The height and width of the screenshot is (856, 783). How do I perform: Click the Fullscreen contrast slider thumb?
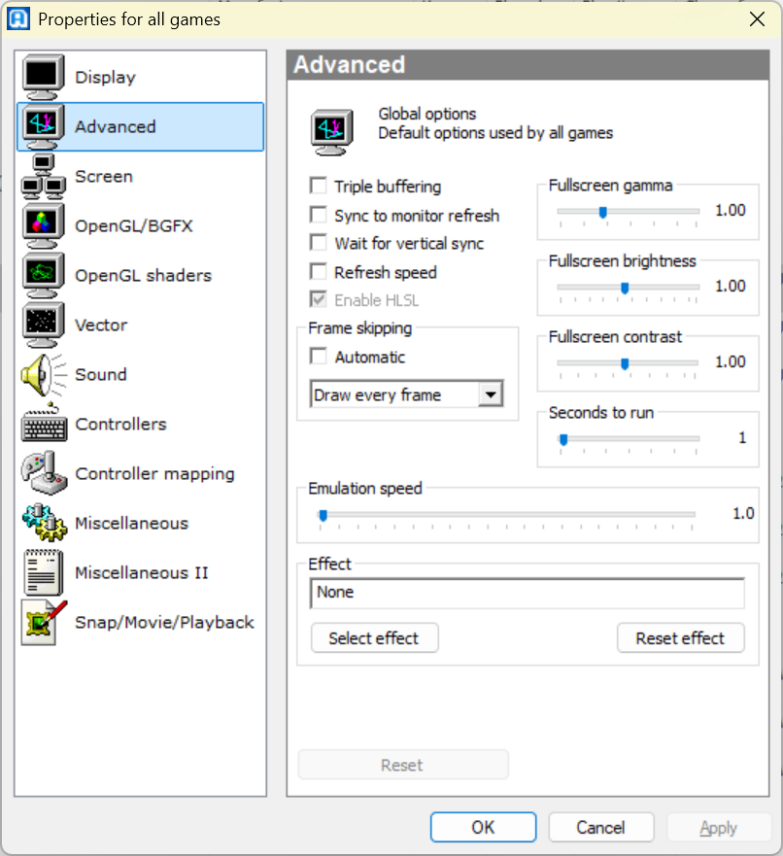(625, 363)
